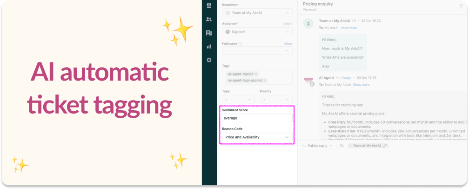Click the filter funnel icon by Pricing enquiry
The image size is (469, 189).
pos(461,6)
